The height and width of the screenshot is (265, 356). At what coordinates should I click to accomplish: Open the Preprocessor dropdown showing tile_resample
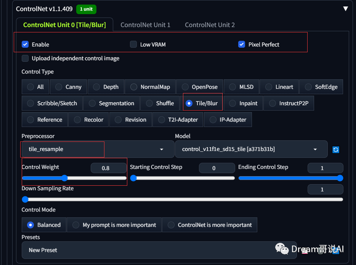click(x=98, y=149)
